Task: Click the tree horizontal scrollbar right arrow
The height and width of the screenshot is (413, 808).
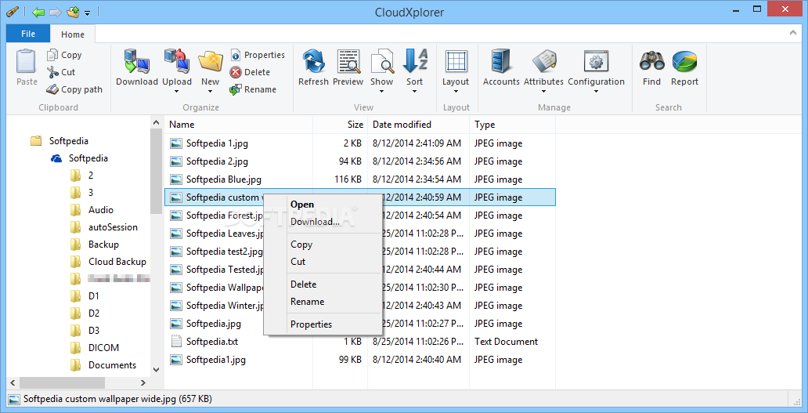Action: 144,382
